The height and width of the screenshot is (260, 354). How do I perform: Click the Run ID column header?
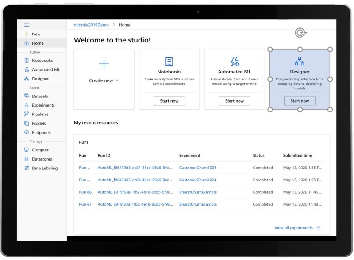[x=104, y=155]
